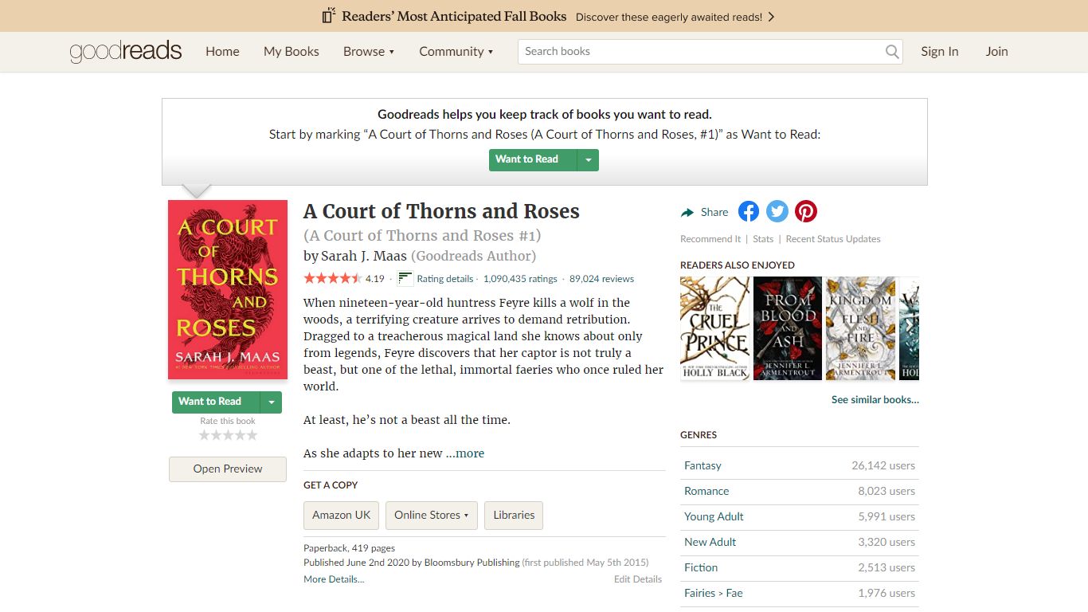The width and height of the screenshot is (1088, 612).
Task: Share the book on Facebook
Action: pos(749,211)
